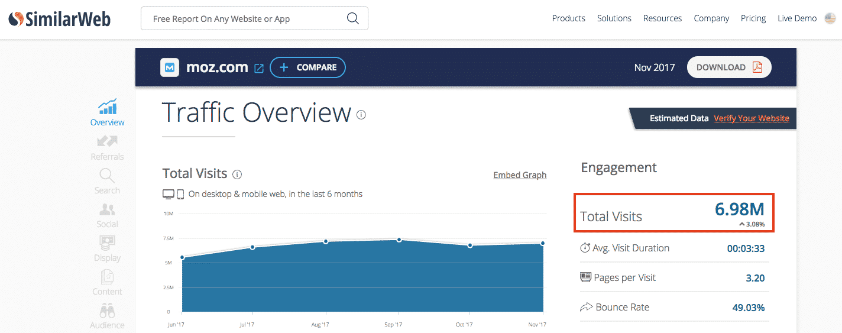The width and height of the screenshot is (842, 333).
Task: Click the search magnifier icon
Action: (353, 18)
